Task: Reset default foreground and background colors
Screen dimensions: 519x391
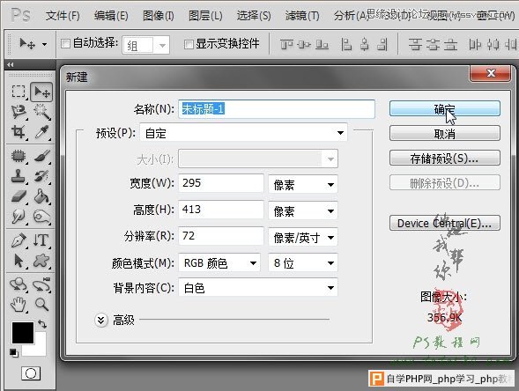Action: [14, 353]
